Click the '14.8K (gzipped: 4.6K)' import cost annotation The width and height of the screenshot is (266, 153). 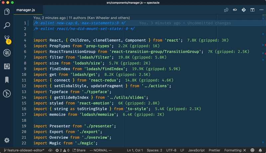(149, 80)
